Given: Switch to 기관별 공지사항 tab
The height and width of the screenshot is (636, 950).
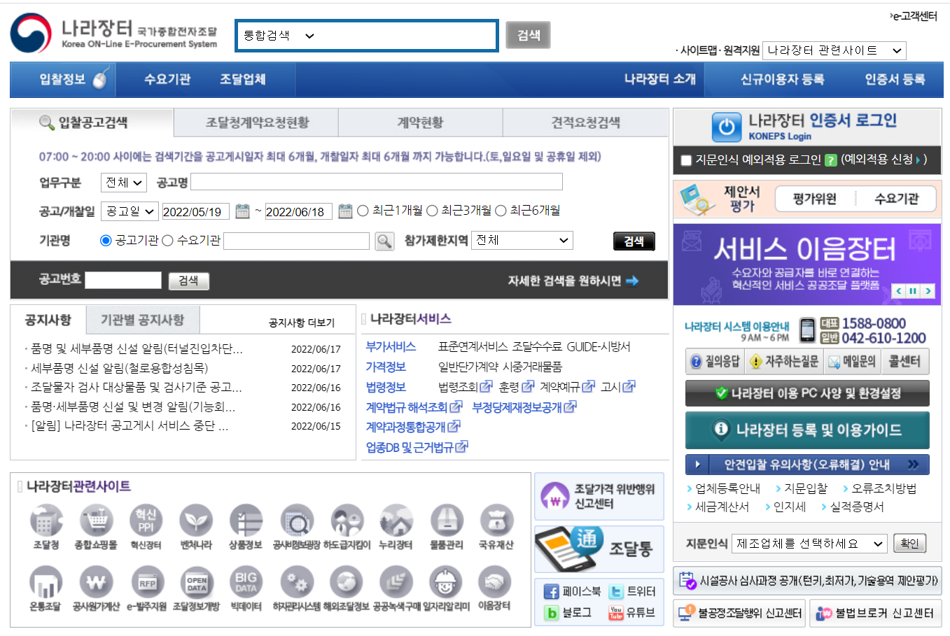Looking at the screenshot, I should tap(143, 320).
